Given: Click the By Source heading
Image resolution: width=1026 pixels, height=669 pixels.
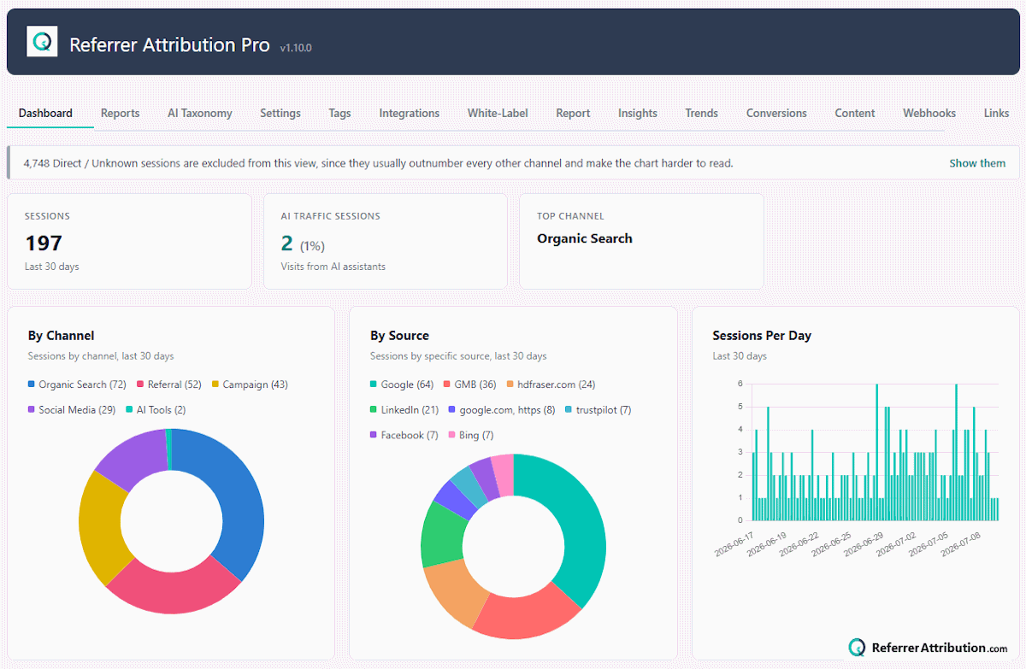Looking at the screenshot, I should [399, 336].
